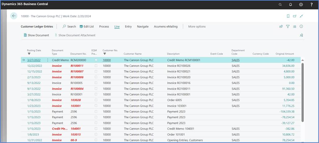
Task: Collapse the page with the shrink arrows icon
Action: pos(302,16)
